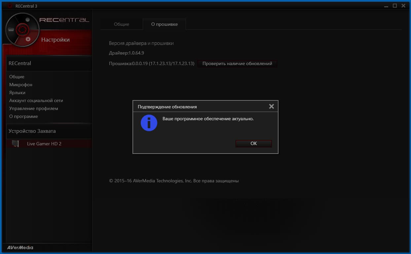Viewport: 411px width, 254px height.
Task: Open Ярлыки settings
Action: (17, 92)
